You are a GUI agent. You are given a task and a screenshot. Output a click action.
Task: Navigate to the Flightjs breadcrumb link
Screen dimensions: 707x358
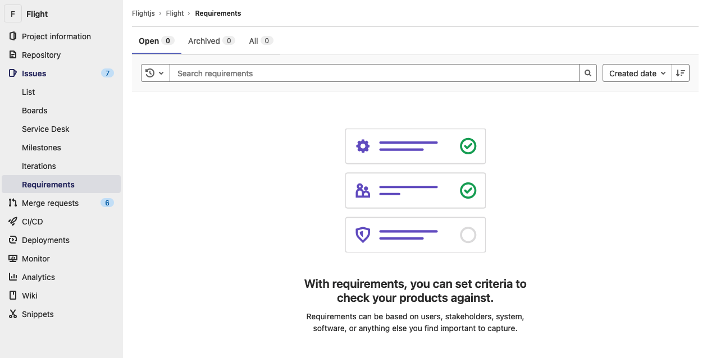[x=143, y=13]
